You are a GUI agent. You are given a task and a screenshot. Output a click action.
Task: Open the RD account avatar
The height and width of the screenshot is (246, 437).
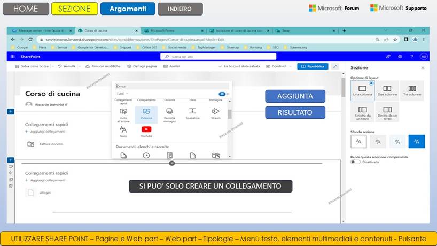pyautogui.click(x=424, y=57)
